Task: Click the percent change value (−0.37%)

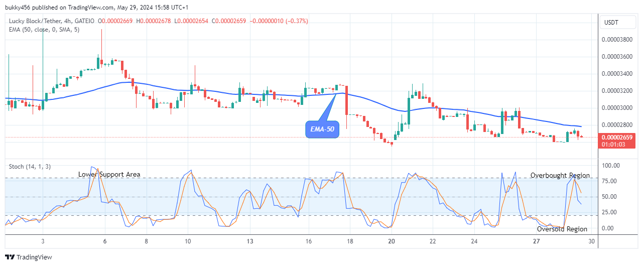Action: click(296, 21)
